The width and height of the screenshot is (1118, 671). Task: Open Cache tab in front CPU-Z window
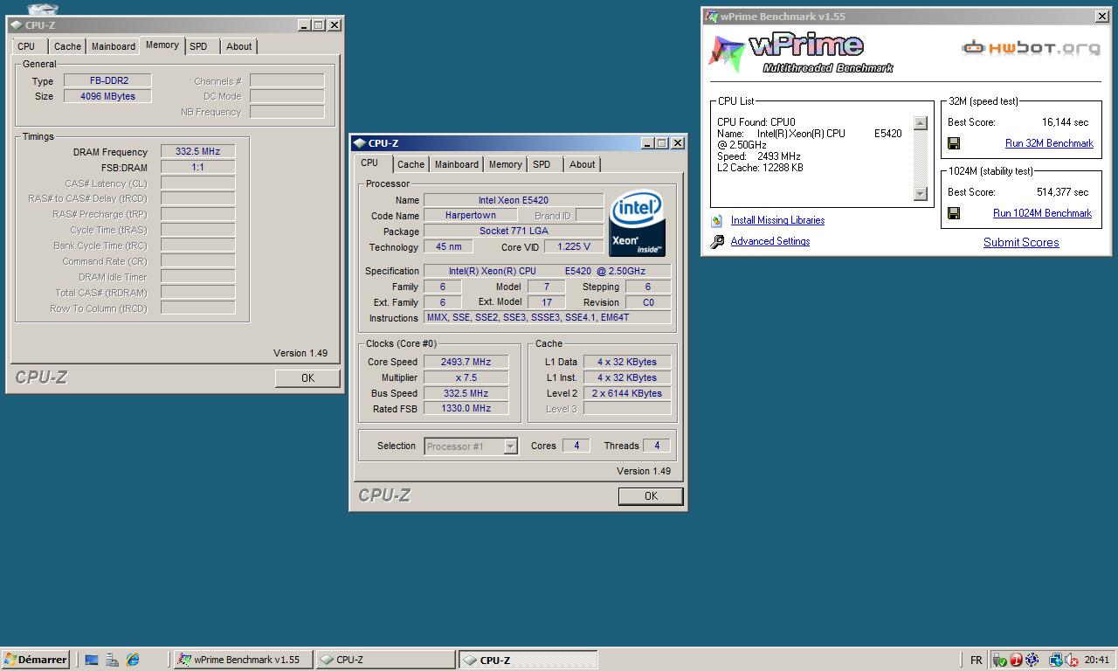[411, 164]
